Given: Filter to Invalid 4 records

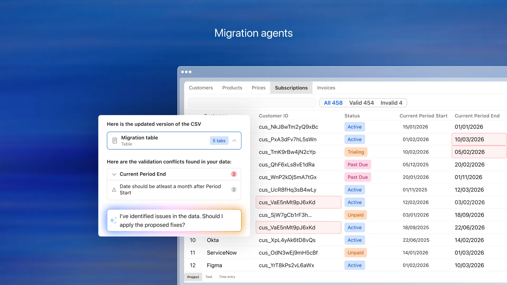Looking at the screenshot, I should tap(391, 103).
